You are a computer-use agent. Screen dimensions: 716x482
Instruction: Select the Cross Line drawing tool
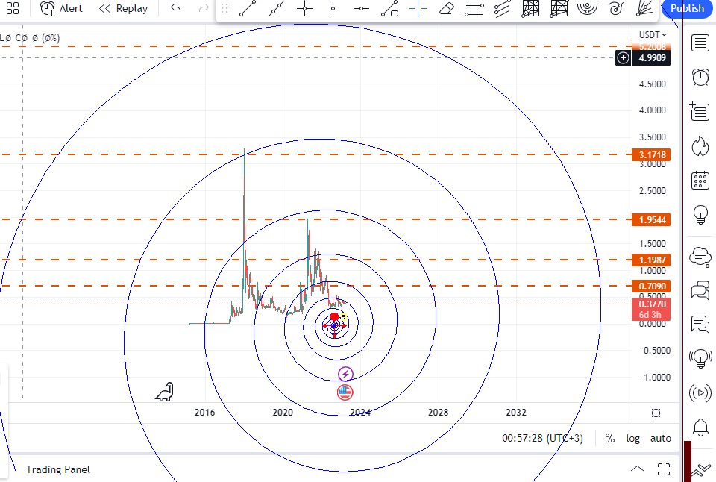[304, 8]
